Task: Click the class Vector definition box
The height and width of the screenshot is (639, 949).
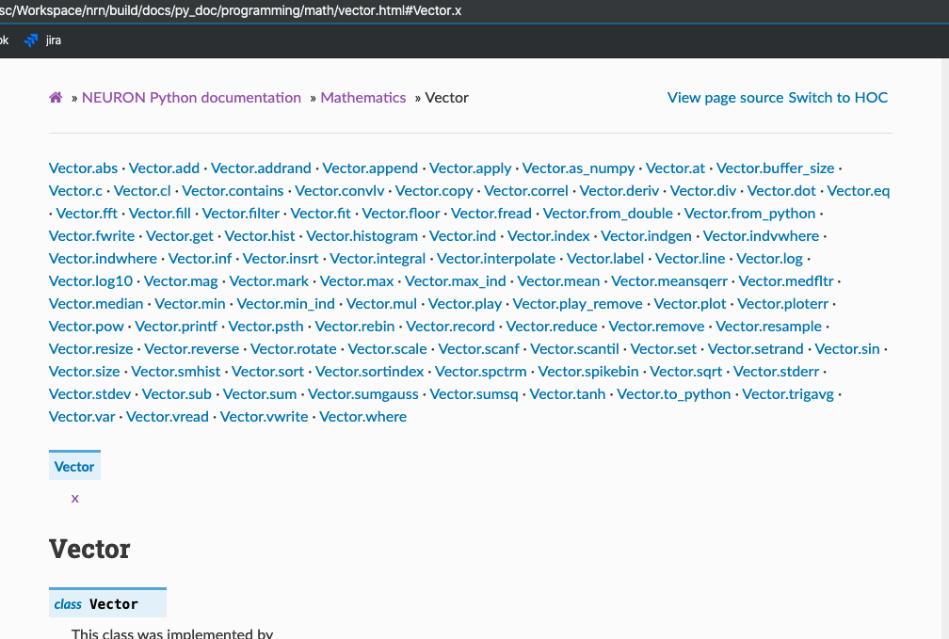Action: (107, 603)
